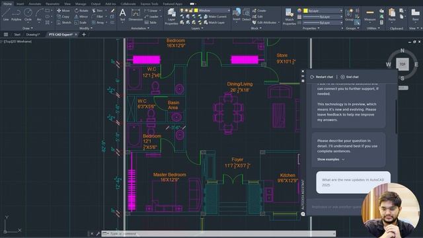
Task: Click the Scale tool
Action: click(x=81, y=22)
